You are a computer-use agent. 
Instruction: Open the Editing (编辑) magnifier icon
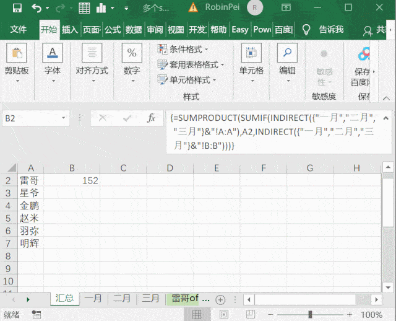coord(287,53)
